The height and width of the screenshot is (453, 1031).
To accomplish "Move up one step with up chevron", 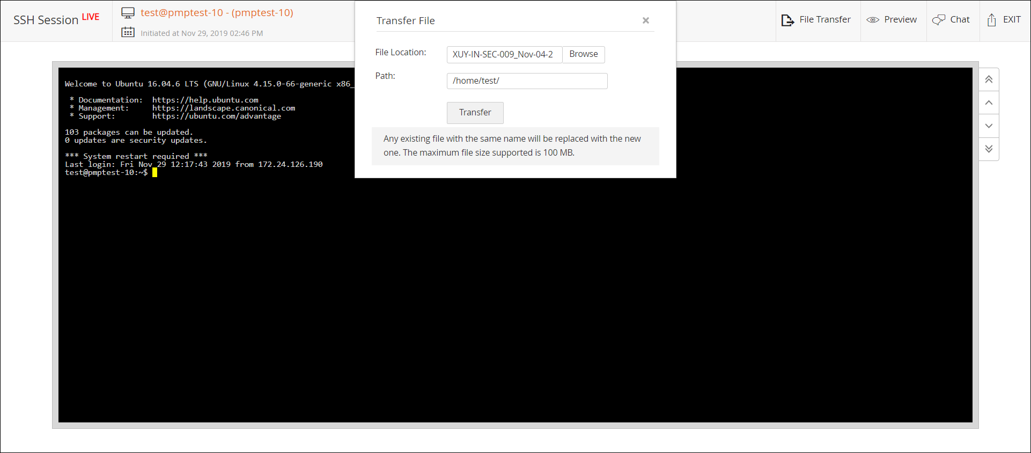I will [x=989, y=103].
